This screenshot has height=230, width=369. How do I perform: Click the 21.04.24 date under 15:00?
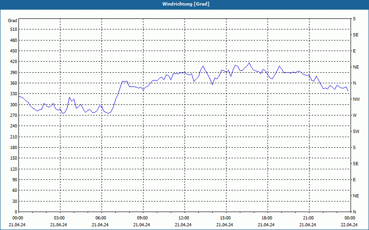[225, 225]
